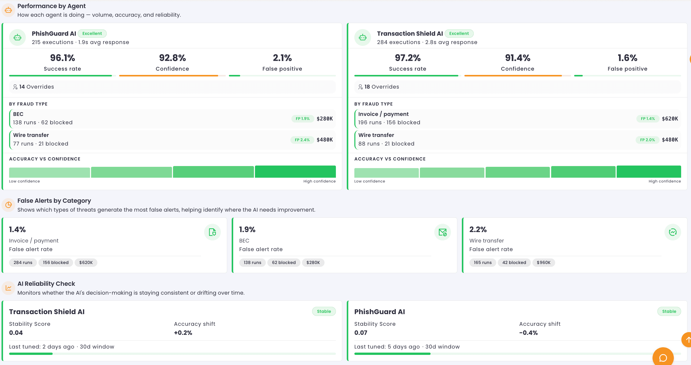Click the blocked-email icon on the BEC card
Screen dimensions: 691x365
click(x=442, y=232)
